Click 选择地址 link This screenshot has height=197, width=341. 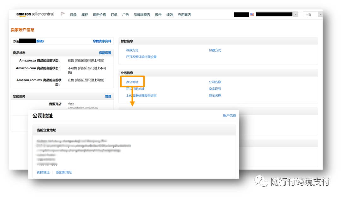pyautogui.click(x=43, y=172)
